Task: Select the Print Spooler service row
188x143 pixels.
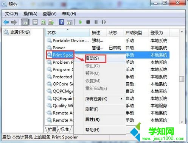Action: click(x=107, y=55)
